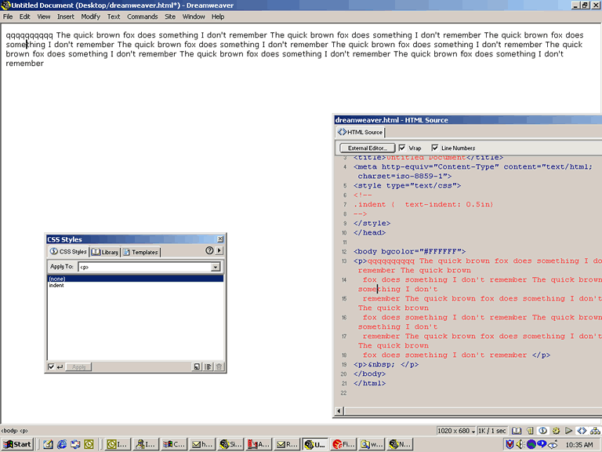Select the HTML Source tab
The width and height of the screenshot is (602, 452).
[360, 132]
